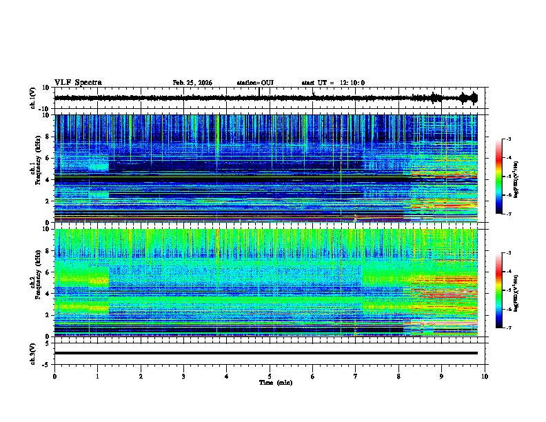The width and height of the screenshot is (546, 422).
Task: Click the "-7" tick on ch.2 color bar
Action: [509, 328]
